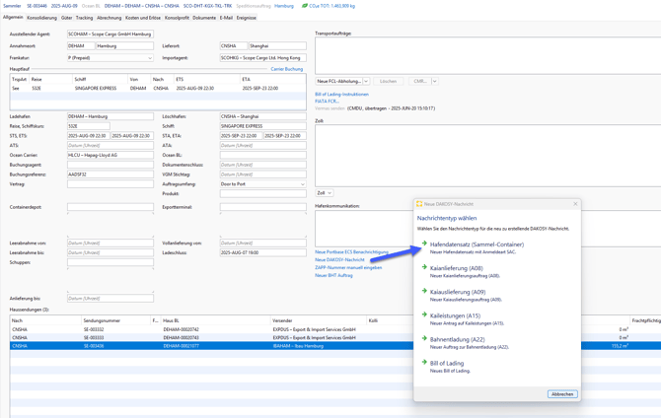661x418 pixels.
Task: Click the Haus BL column header
Action: point(216,320)
